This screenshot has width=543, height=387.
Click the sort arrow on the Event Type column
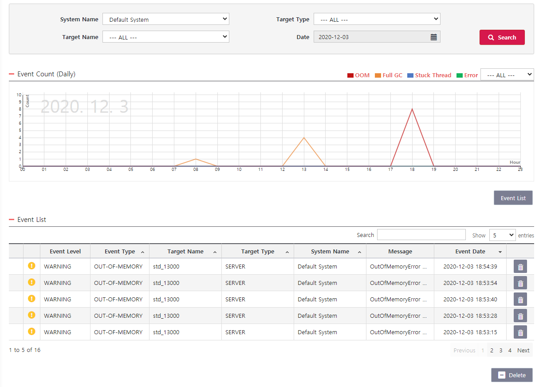coord(143,251)
